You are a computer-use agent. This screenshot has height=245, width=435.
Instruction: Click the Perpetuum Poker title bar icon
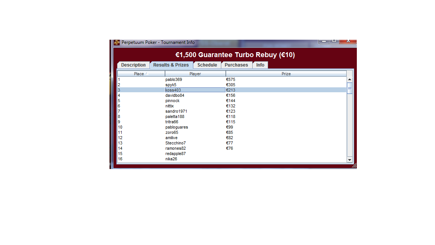pos(117,42)
